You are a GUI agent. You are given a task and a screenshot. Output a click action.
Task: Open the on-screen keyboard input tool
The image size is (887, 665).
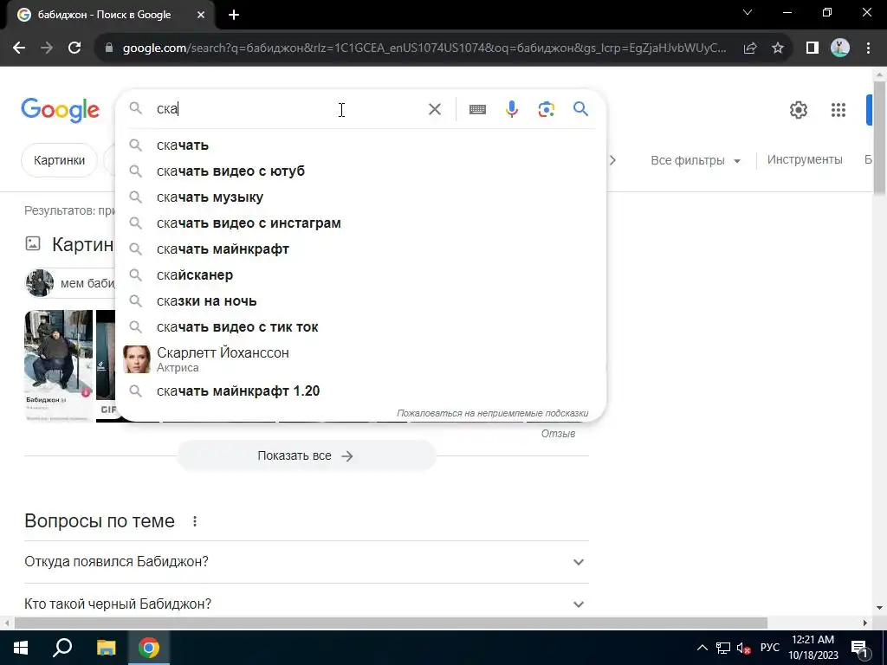477,109
